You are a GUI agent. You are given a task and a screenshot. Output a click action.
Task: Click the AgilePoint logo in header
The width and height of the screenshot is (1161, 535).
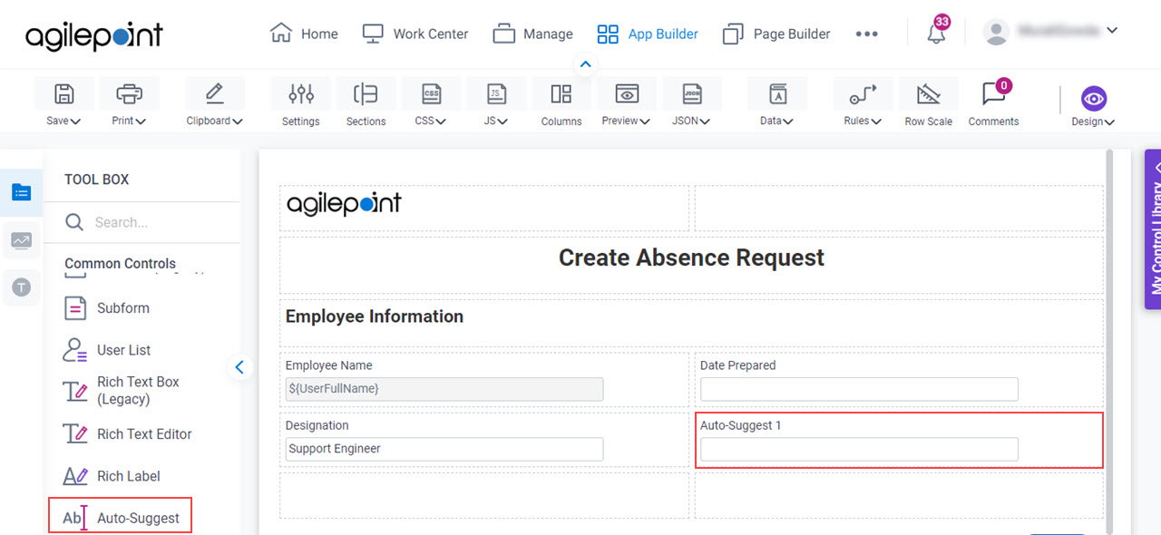click(x=94, y=34)
